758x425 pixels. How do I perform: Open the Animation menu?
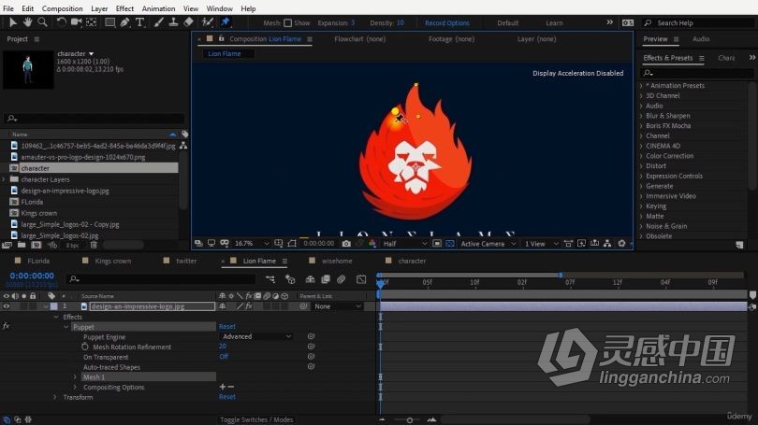click(x=158, y=8)
